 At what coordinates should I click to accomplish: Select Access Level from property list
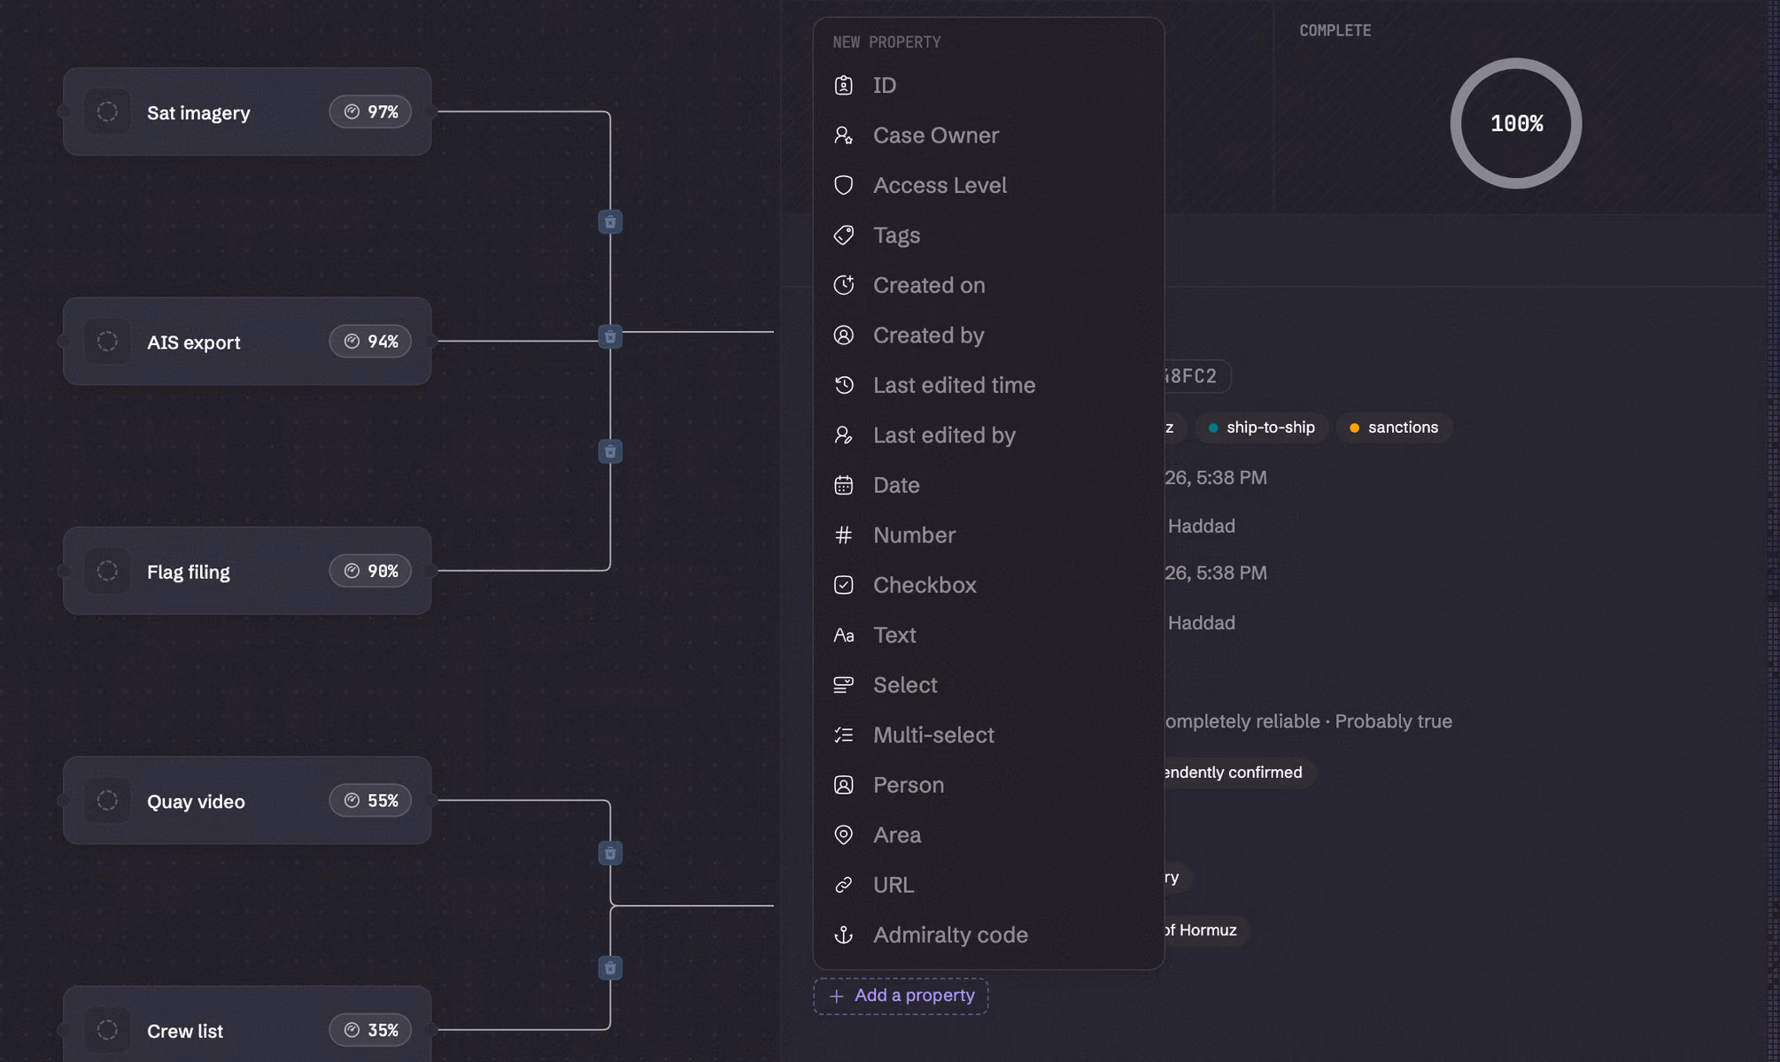click(x=988, y=185)
